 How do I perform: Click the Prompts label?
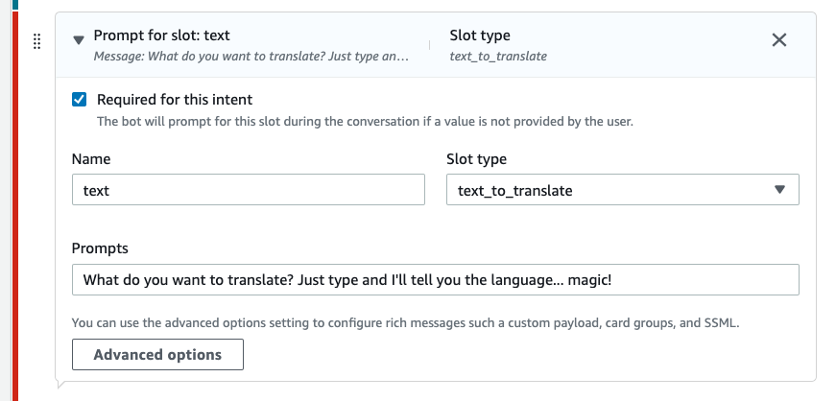[100, 248]
